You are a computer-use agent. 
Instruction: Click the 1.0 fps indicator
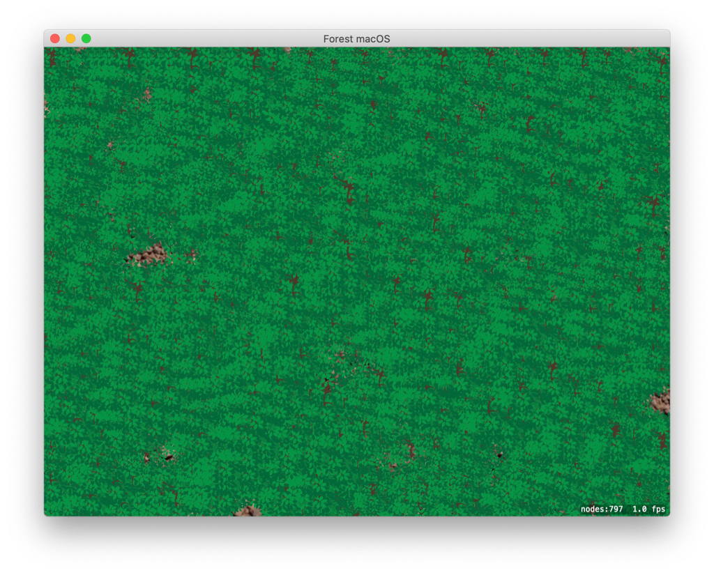649,509
